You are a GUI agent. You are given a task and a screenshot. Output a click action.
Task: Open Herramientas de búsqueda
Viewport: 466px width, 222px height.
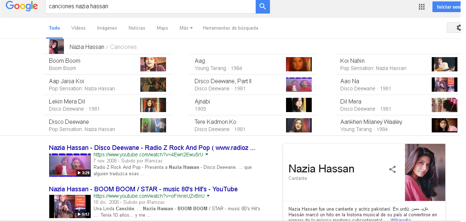[x=230, y=28]
